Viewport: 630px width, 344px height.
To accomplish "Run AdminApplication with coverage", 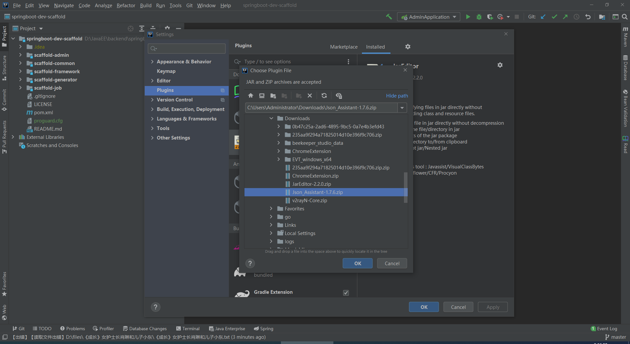I will [x=490, y=17].
